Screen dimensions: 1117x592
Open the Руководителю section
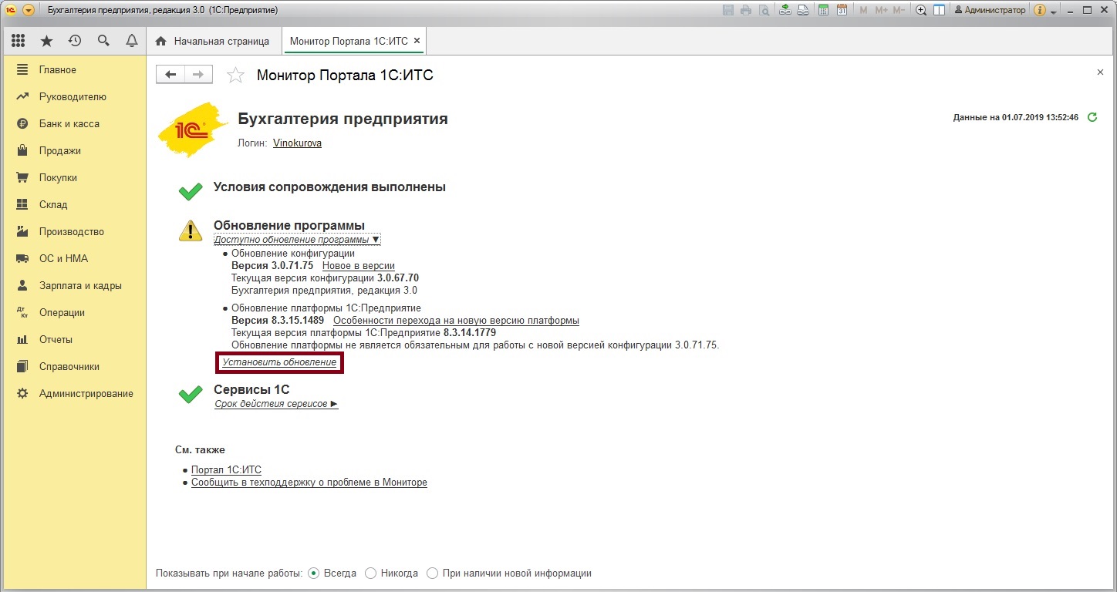(73, 96)
